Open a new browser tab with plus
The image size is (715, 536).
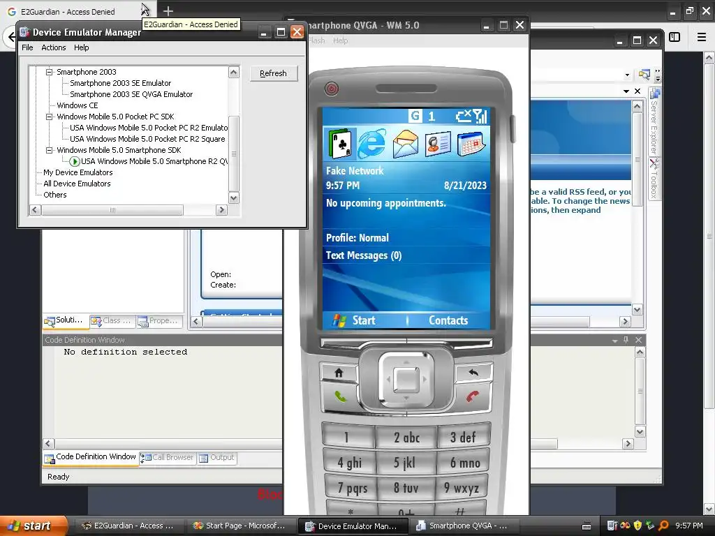click(x=168, y=11)
